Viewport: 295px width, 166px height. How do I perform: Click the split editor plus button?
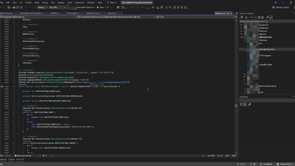(x=236, y=17)
